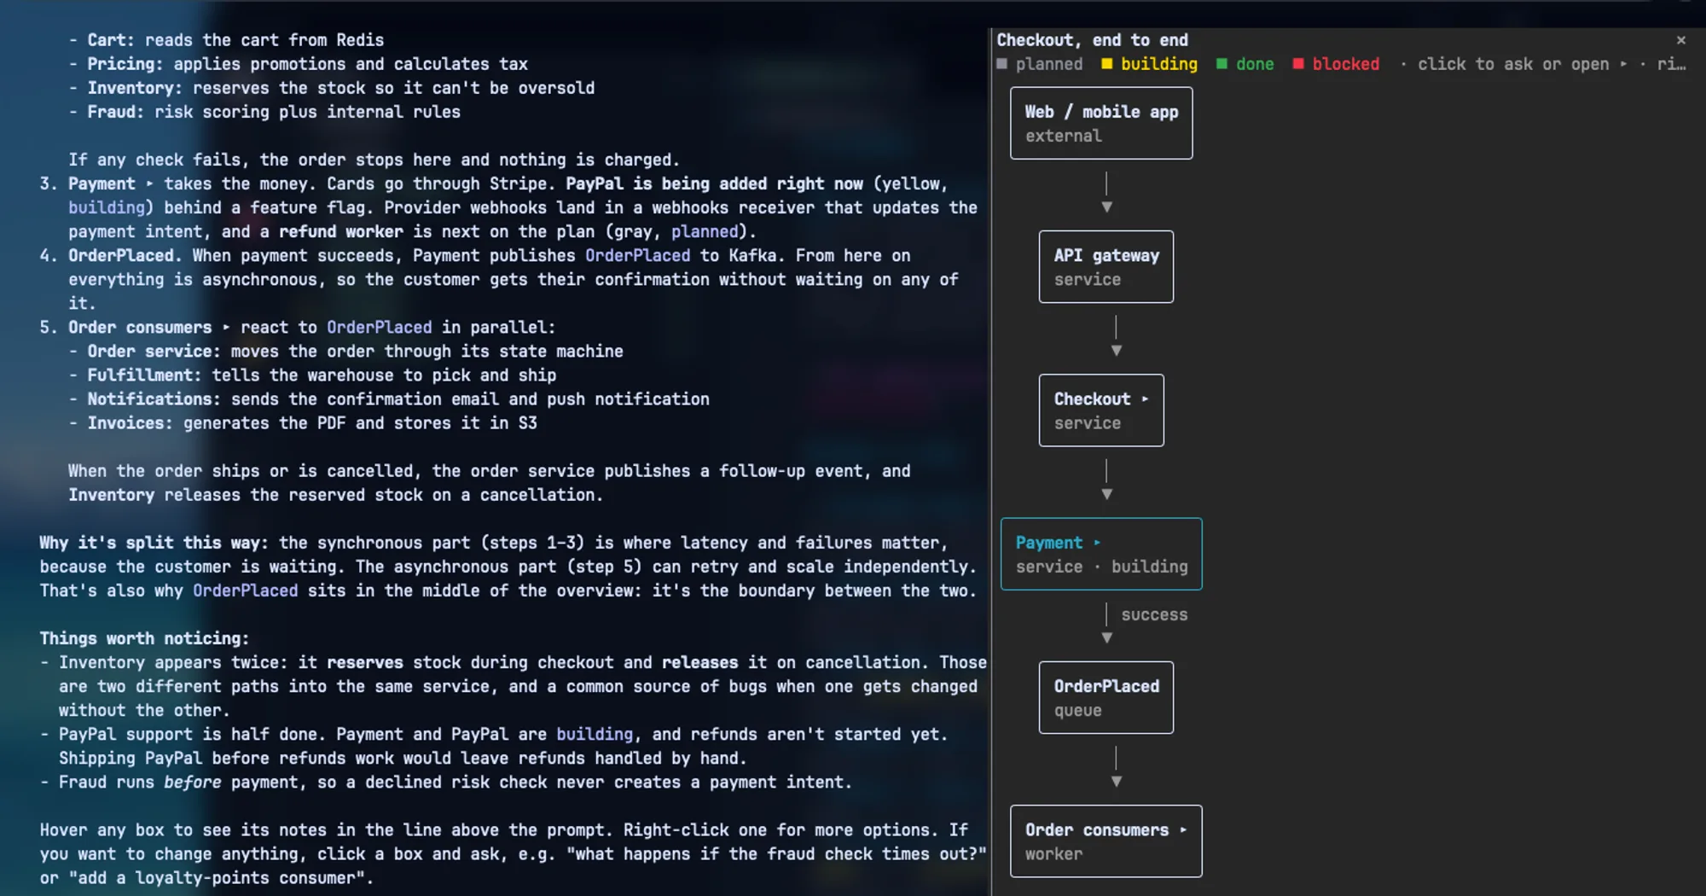Click OrderPlaced link in 'Why it's split' paragraph
The height and width of the screenshot is (896, 1706).
[245, 591]
